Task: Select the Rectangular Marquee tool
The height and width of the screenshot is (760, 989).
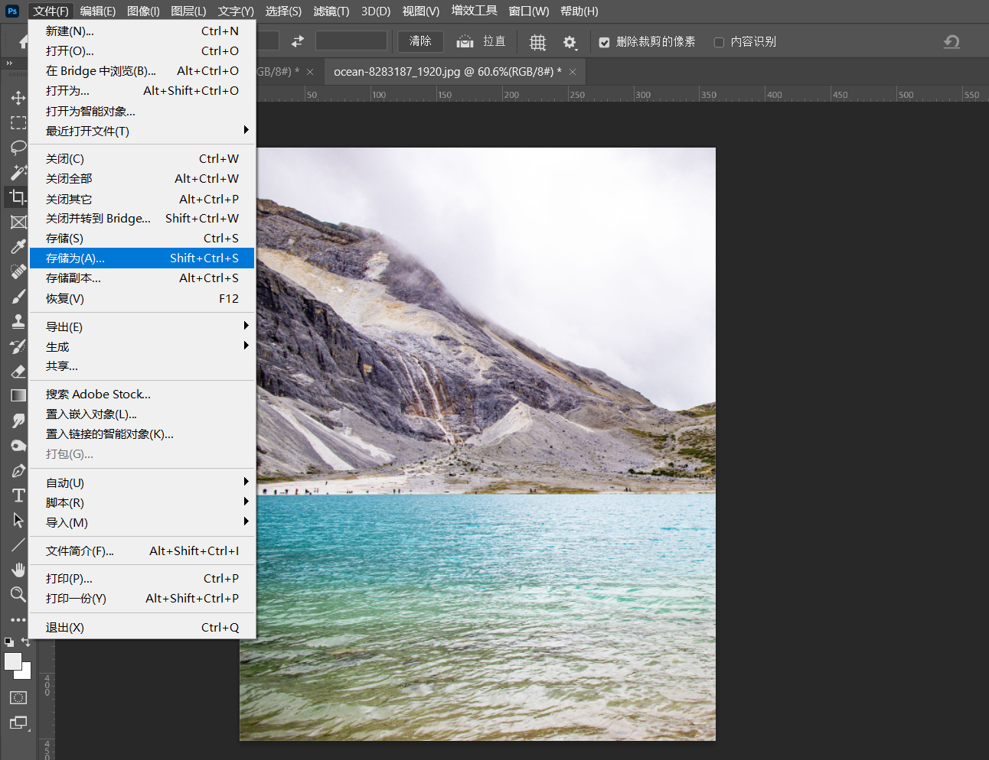Action: [x=18, y=123]
